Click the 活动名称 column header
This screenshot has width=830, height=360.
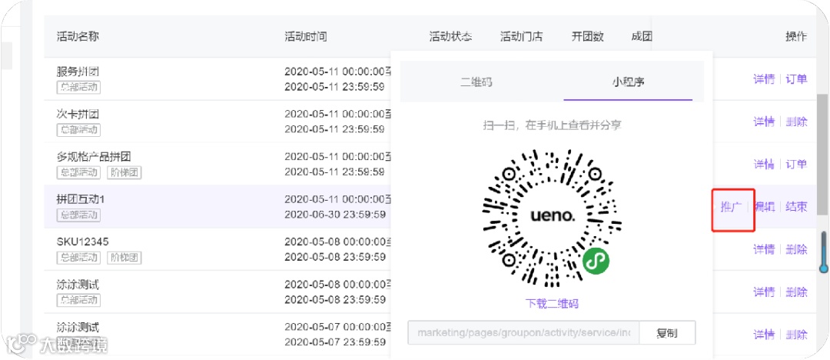click(78, 37)
